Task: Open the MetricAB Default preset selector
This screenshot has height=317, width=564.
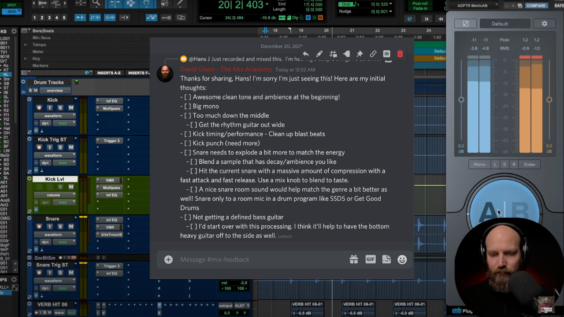Action: pyautogui.click(x=505, y=24)
